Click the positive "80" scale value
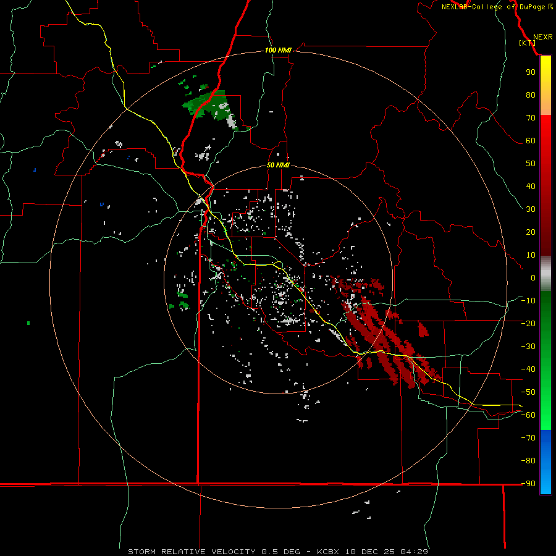The image size is (556, 556). pos(531,95)
